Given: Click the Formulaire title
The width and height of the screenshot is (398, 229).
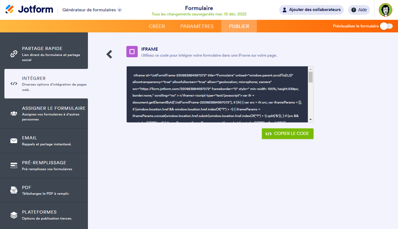Looking at the screenshot, I should (199, 8).
